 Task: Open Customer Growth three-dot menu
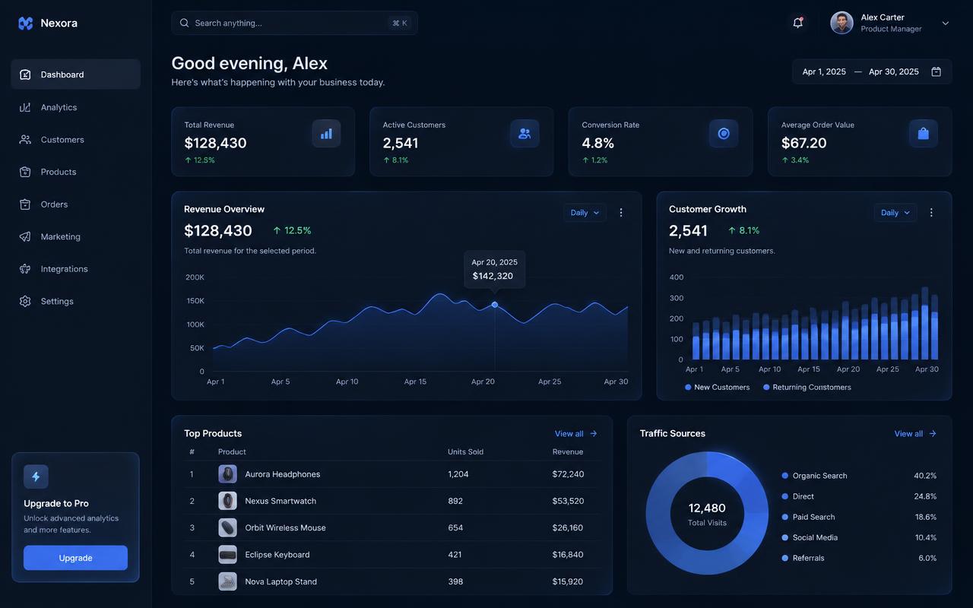click(931, 213)
